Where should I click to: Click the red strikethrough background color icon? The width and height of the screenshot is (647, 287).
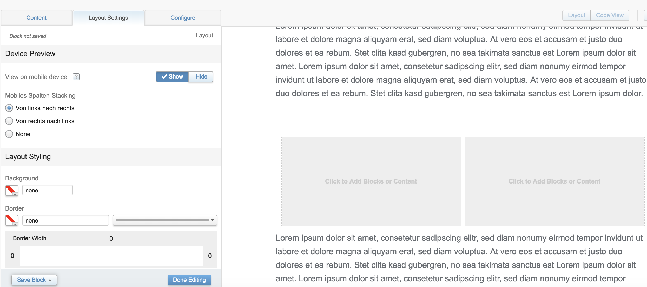click(11, 190)
